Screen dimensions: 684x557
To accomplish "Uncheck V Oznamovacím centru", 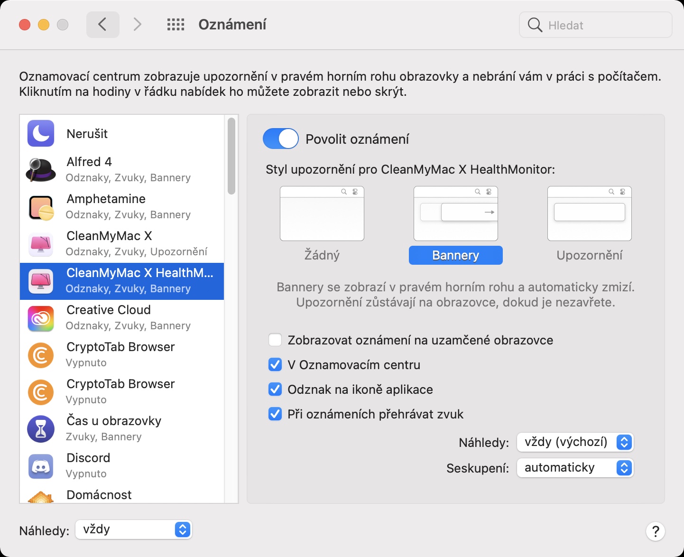I will coord(275,365).
